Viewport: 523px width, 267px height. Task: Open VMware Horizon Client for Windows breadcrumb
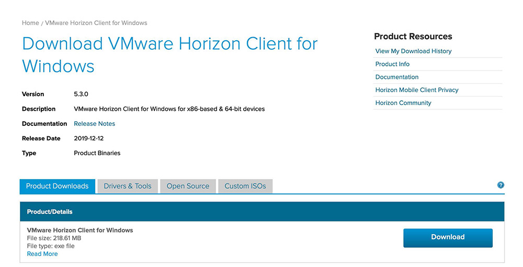(x=96, y=23)
